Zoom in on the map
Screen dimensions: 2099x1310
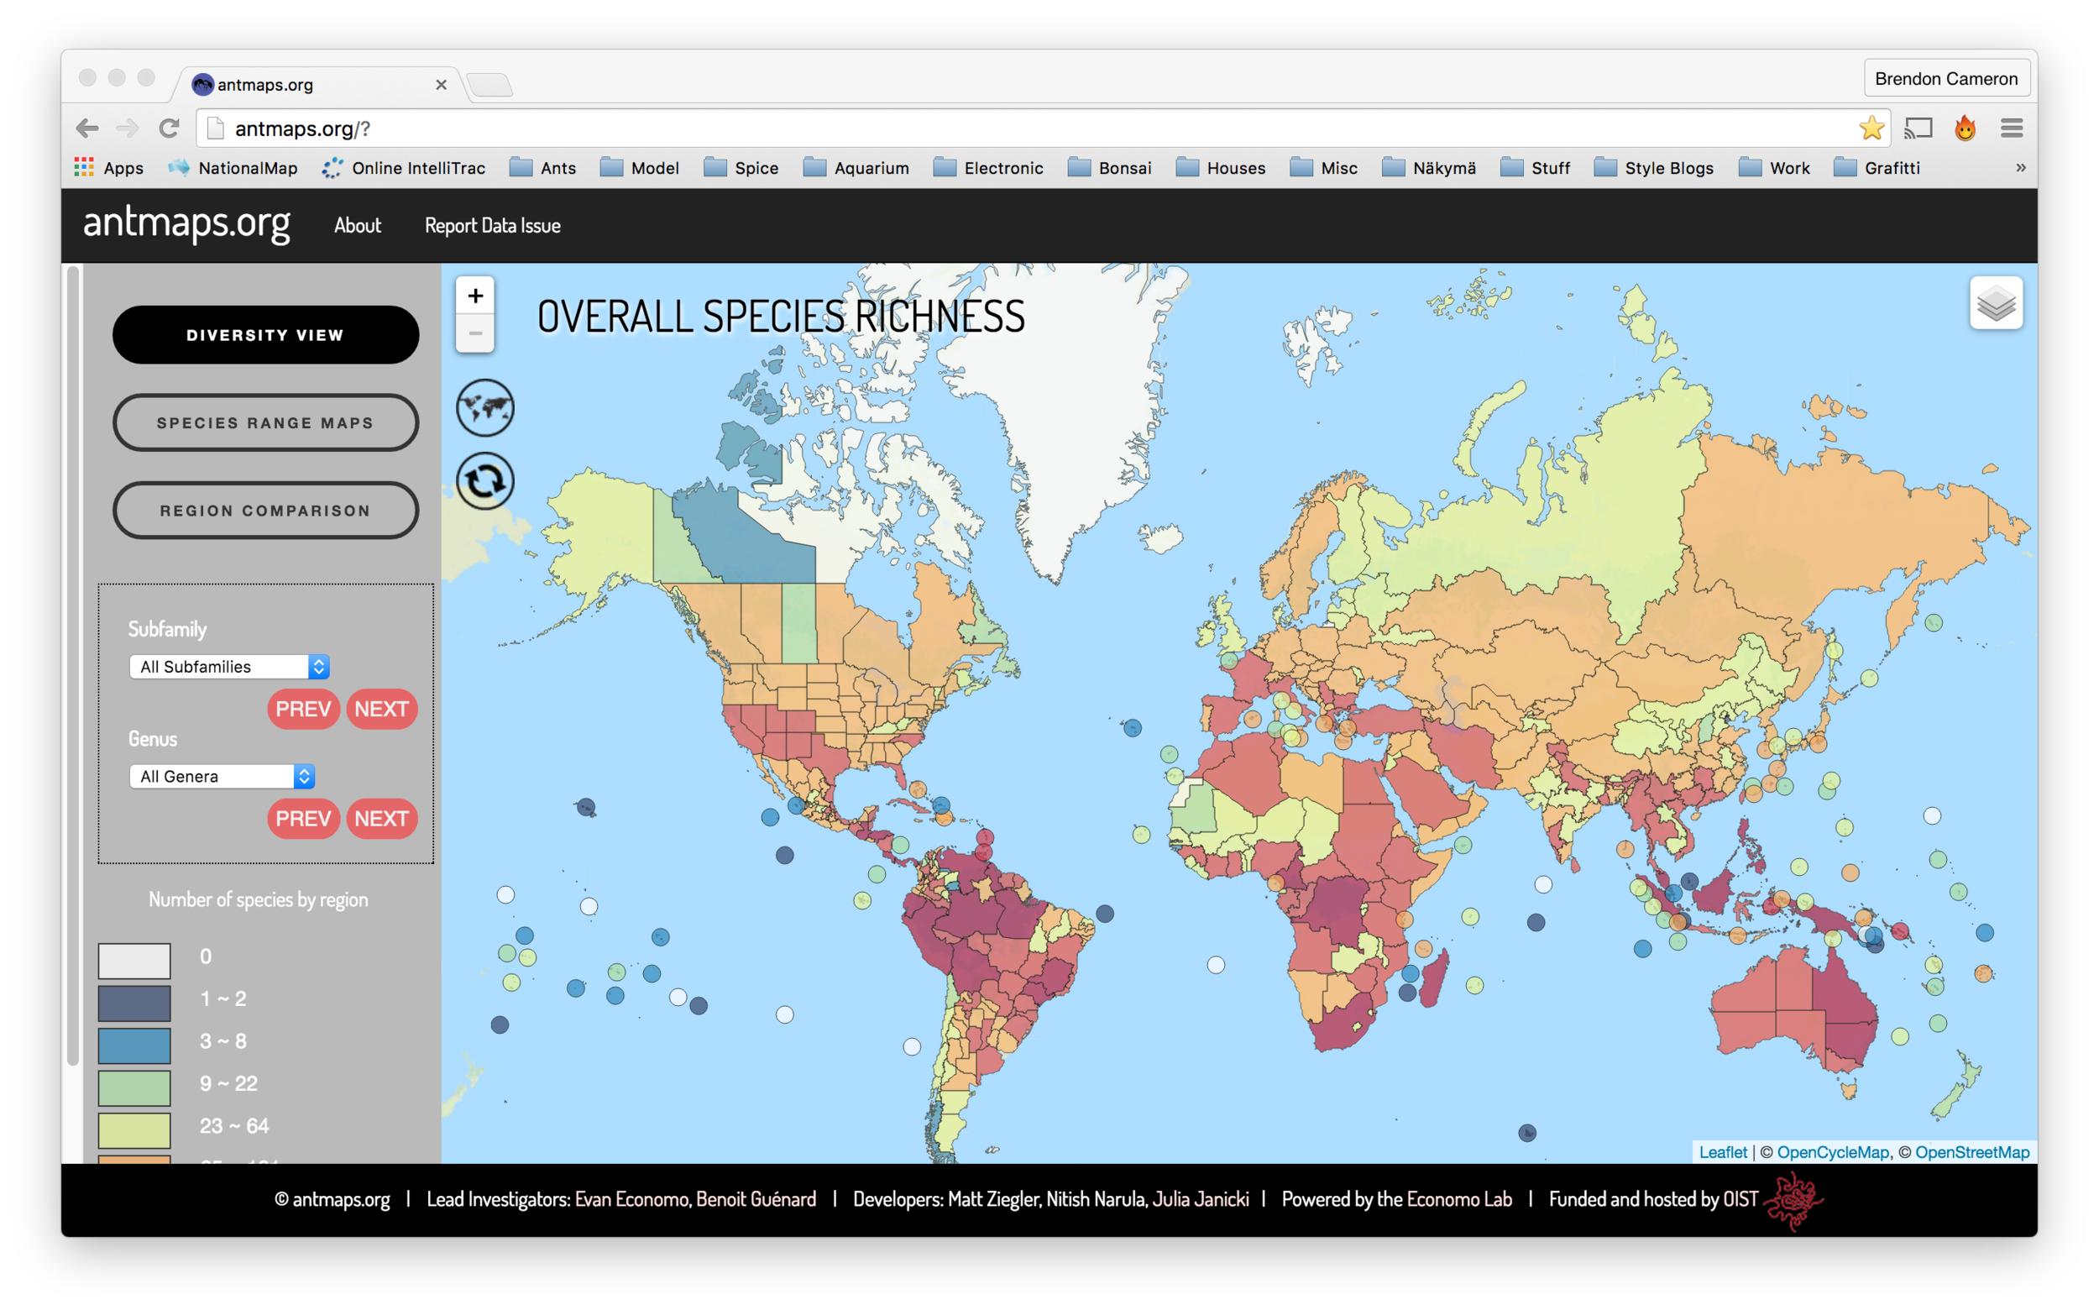coord(474,296)
